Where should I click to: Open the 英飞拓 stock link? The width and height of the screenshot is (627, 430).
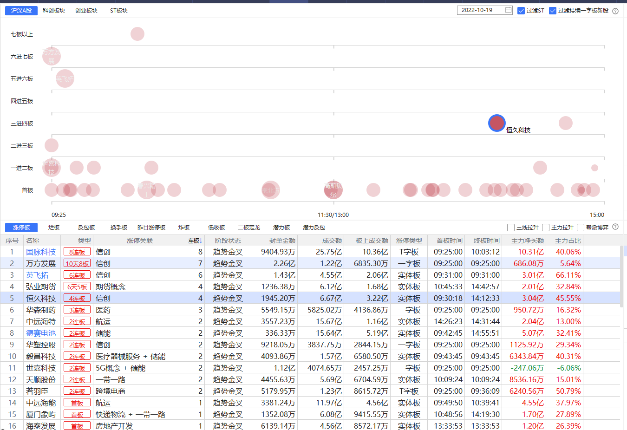37,275
